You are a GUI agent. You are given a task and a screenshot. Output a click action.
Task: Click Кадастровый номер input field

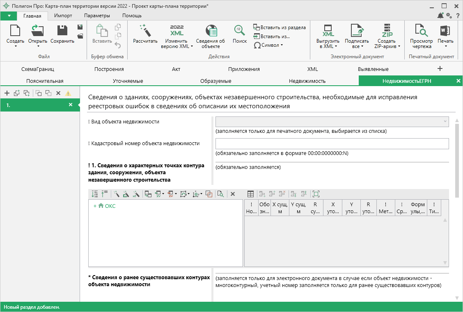pyautogui.click(x=332, y=143)
